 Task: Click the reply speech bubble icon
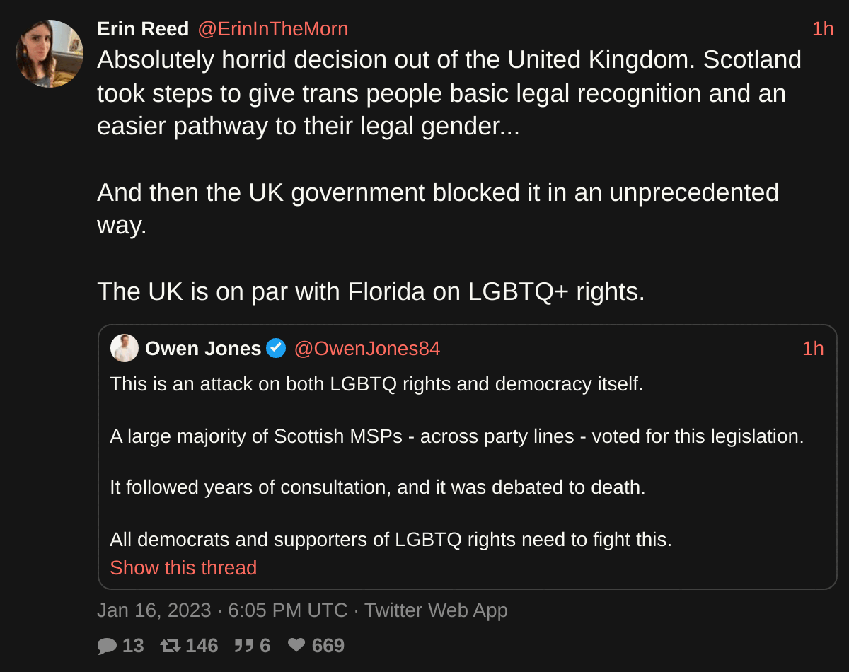tap(107, 646)
